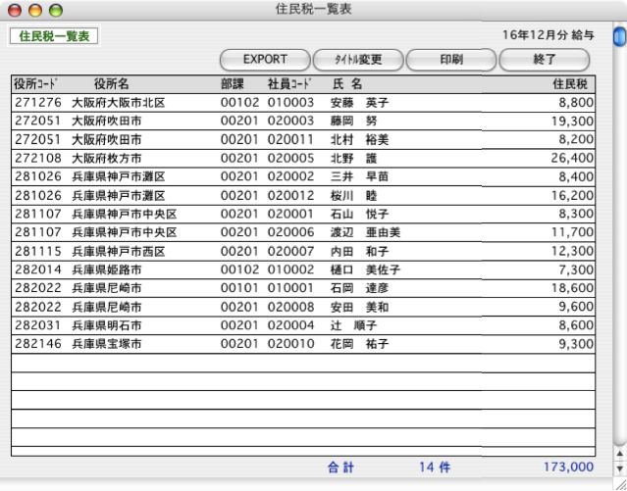This screenshot has height=491, width=627.
Task: Click the 役所名 column header
Action: tap(111, 83)
